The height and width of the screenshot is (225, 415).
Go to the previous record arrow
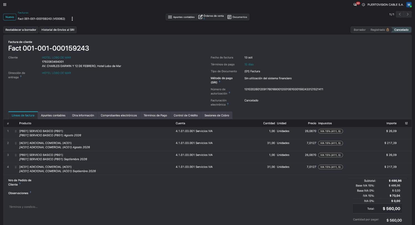(x=400, y=14)
